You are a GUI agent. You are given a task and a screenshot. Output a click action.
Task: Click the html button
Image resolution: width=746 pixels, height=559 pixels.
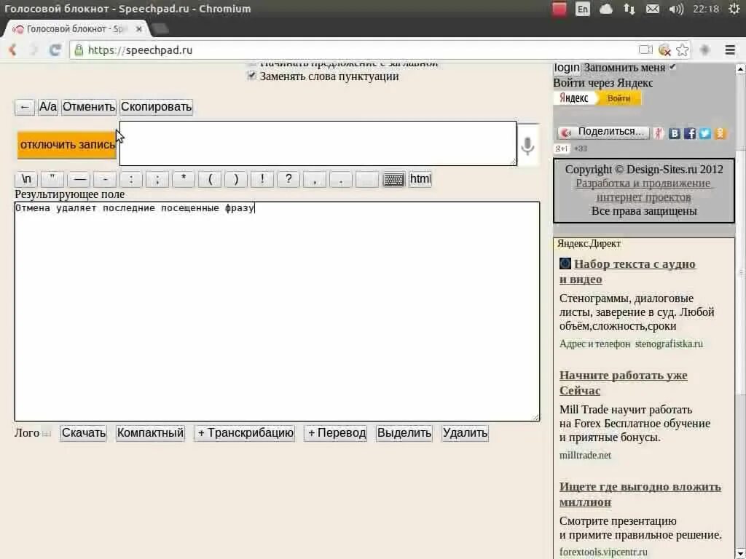click(420, 179)
